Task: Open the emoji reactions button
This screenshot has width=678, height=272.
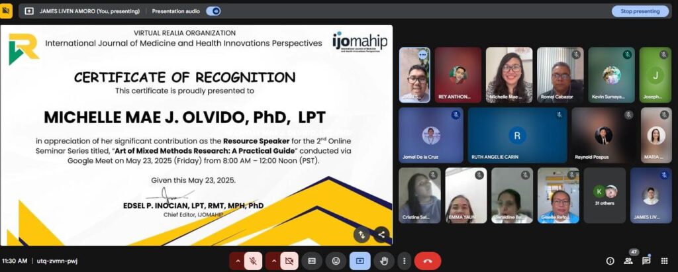Action: click(336, 261)
